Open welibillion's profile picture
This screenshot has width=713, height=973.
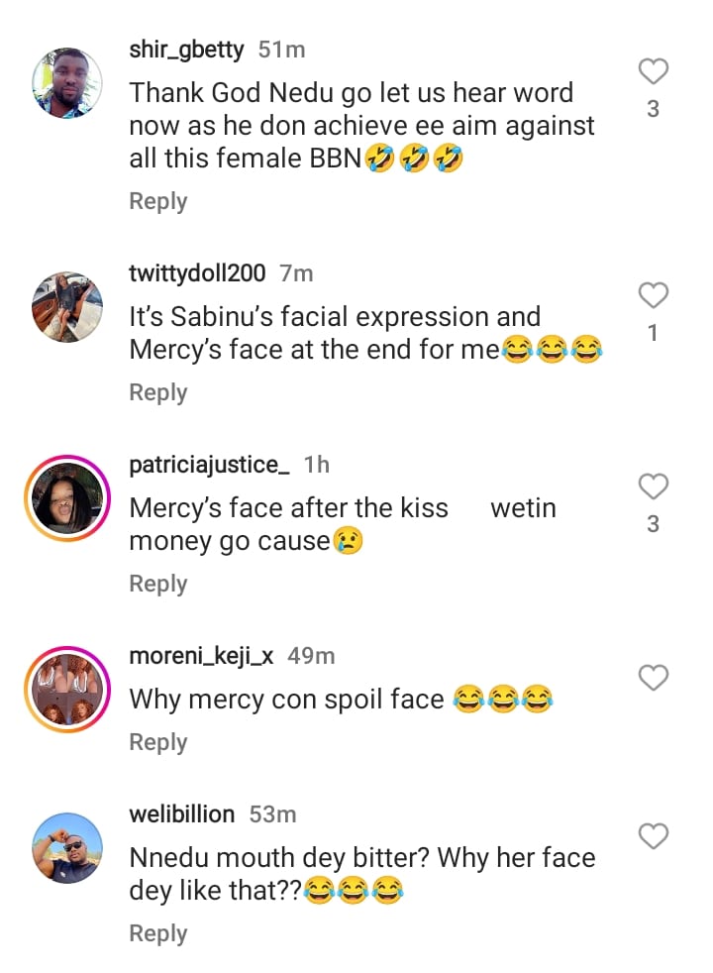coord(68,849)
